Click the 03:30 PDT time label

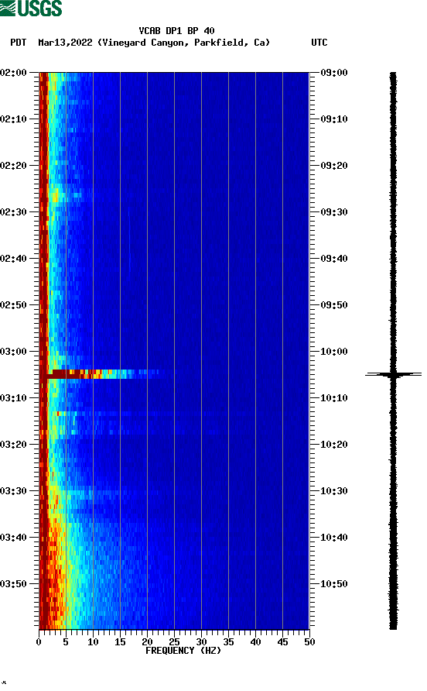[13, 491]
